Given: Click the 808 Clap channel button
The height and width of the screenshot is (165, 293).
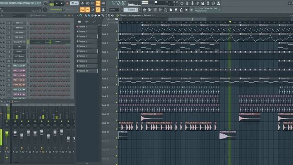Looking at the screenshot, I should click(x=19, y=27).
